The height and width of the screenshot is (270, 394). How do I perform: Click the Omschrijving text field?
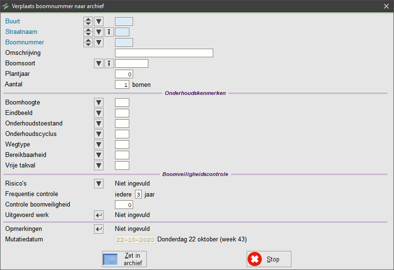point(164,53)
